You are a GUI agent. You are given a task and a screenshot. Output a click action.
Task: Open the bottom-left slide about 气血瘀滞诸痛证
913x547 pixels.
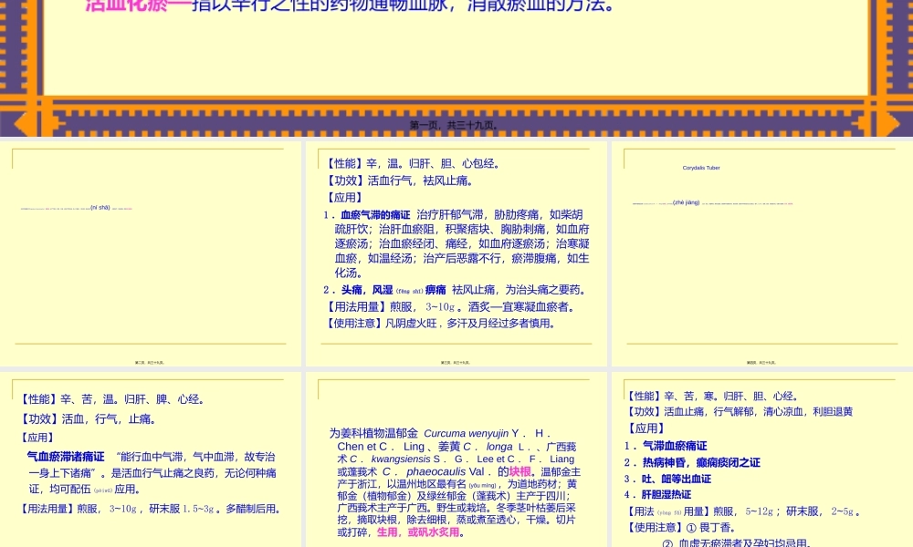click(151, 456)
